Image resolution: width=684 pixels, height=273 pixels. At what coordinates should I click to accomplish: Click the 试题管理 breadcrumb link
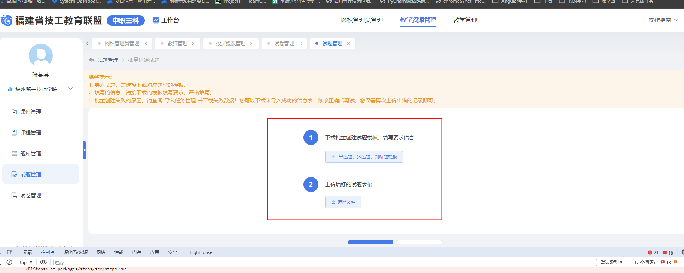[x=107, y=60]
